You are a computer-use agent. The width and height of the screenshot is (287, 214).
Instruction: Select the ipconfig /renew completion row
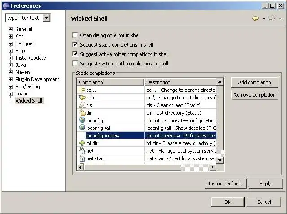pos(146,136)
